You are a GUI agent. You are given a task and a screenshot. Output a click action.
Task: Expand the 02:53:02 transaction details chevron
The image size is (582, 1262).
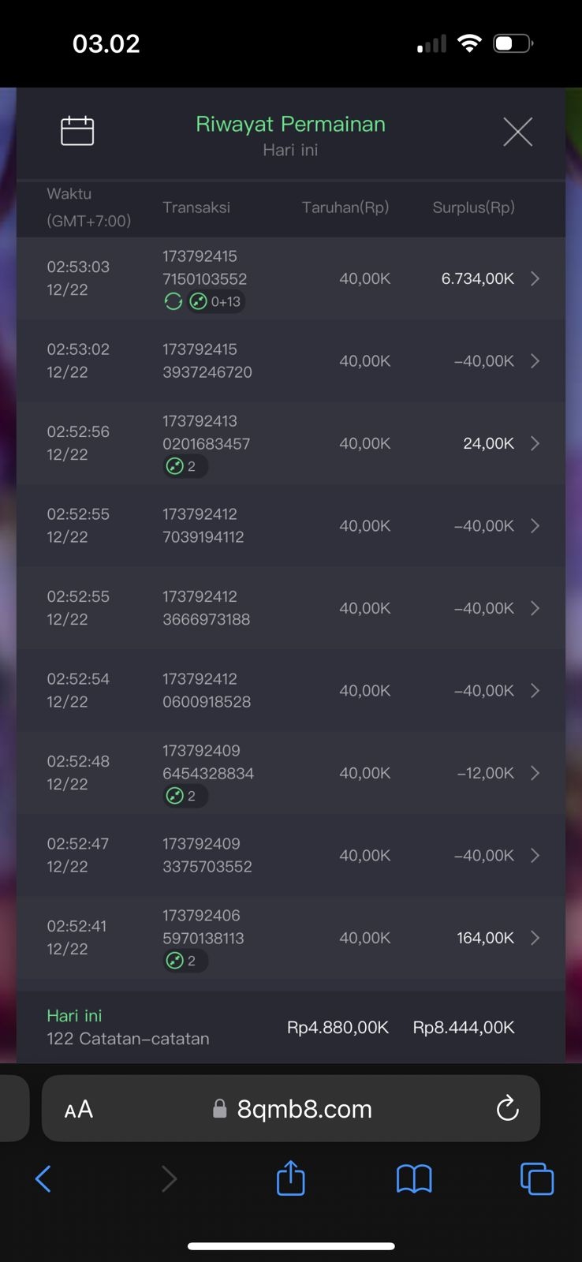coord(535,360)
